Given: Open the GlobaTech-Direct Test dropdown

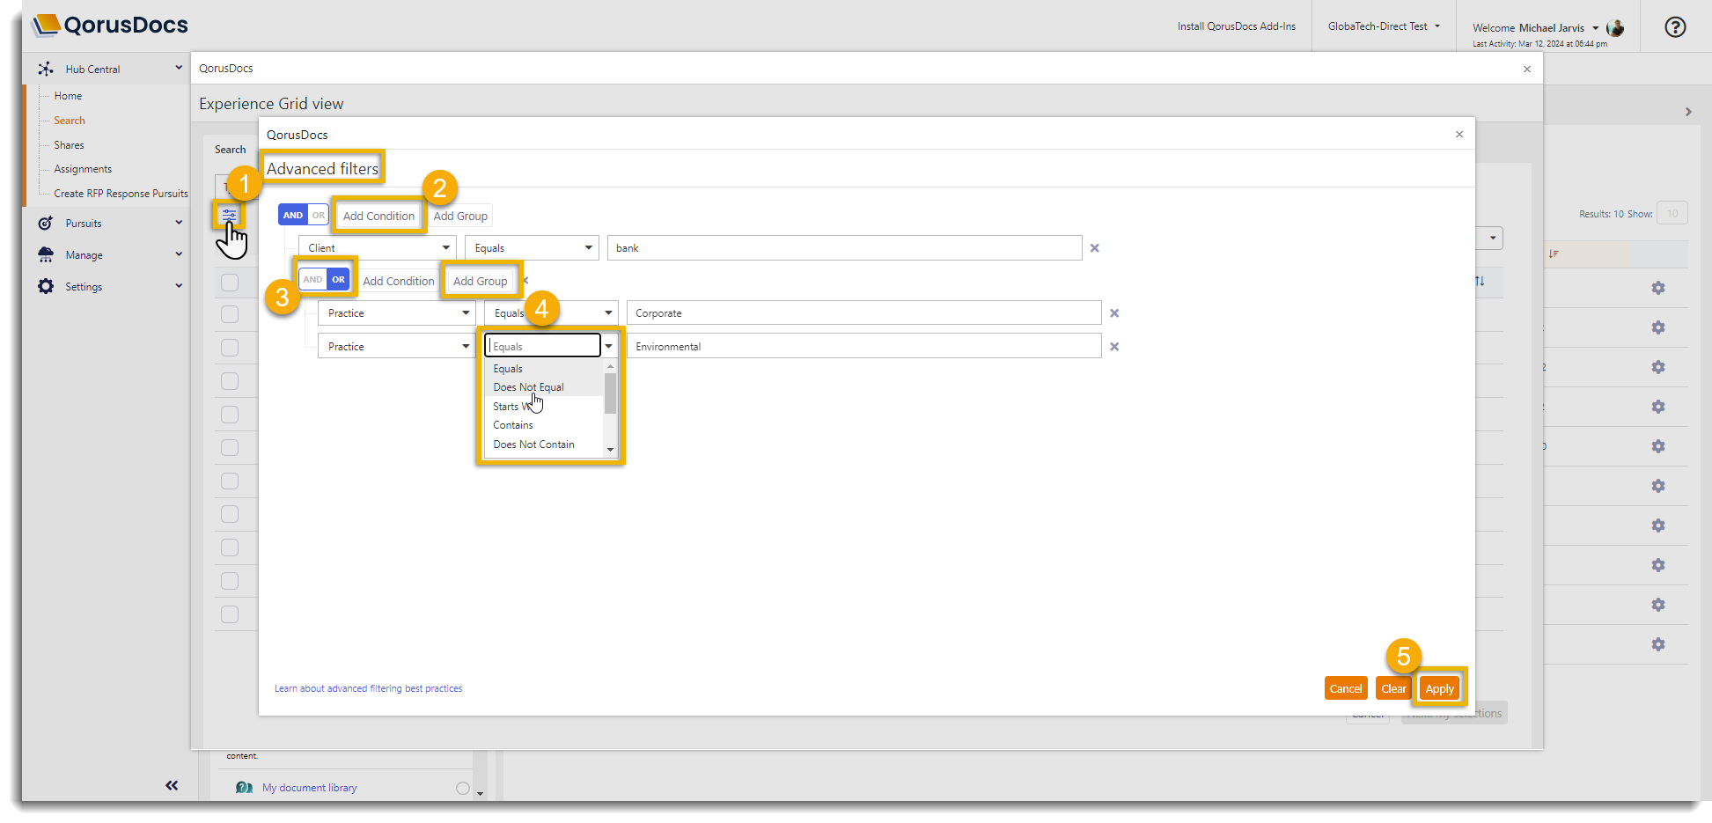Looking at the screenshot, I should coord(1384,26).
